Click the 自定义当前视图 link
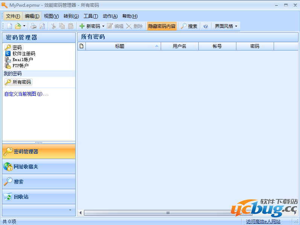Viewport: 300px width, 225px height. [x=26, y=94]
